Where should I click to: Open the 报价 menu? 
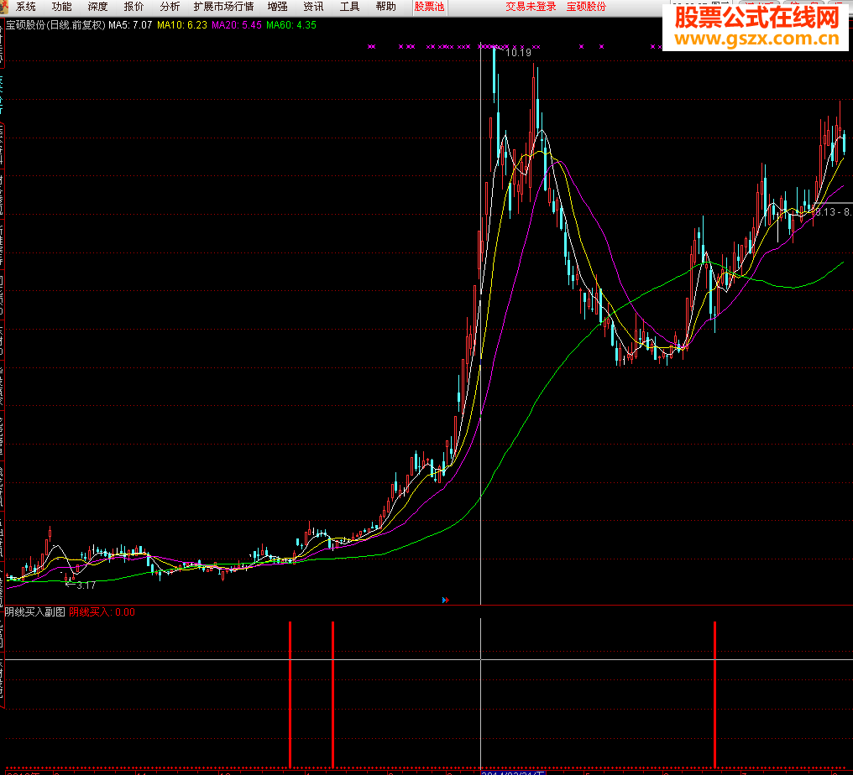point(133,7)
